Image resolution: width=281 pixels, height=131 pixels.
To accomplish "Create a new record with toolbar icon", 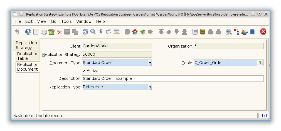I will 36,32.
